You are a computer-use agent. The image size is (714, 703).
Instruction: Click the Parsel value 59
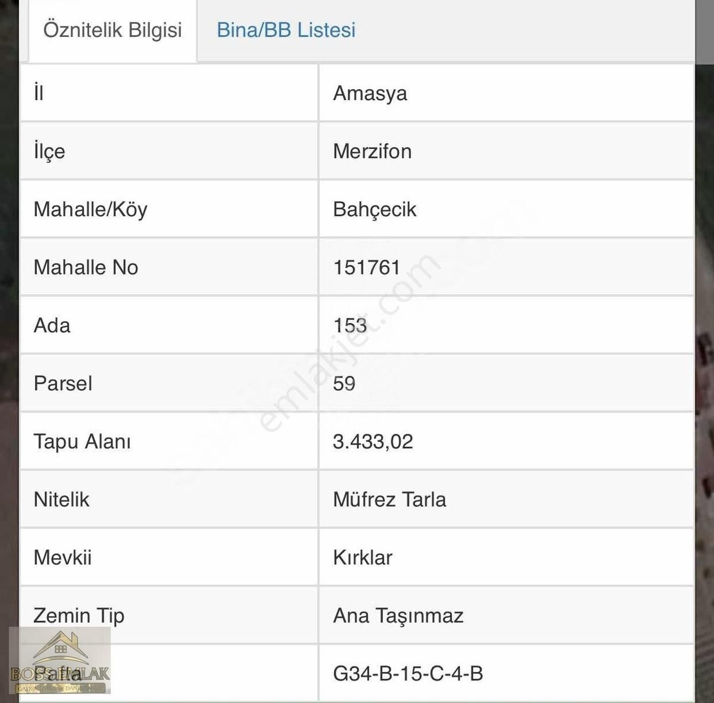344,384
